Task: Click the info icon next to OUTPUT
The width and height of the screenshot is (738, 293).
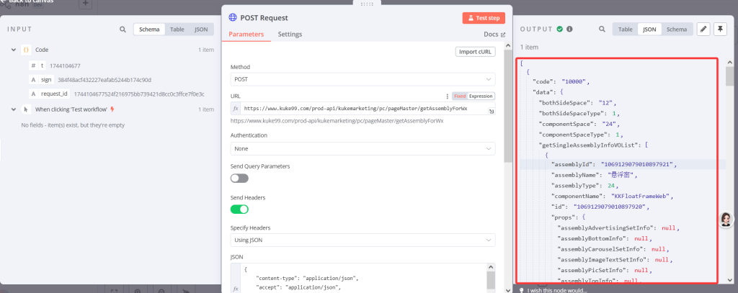Action: pos(570,30)
